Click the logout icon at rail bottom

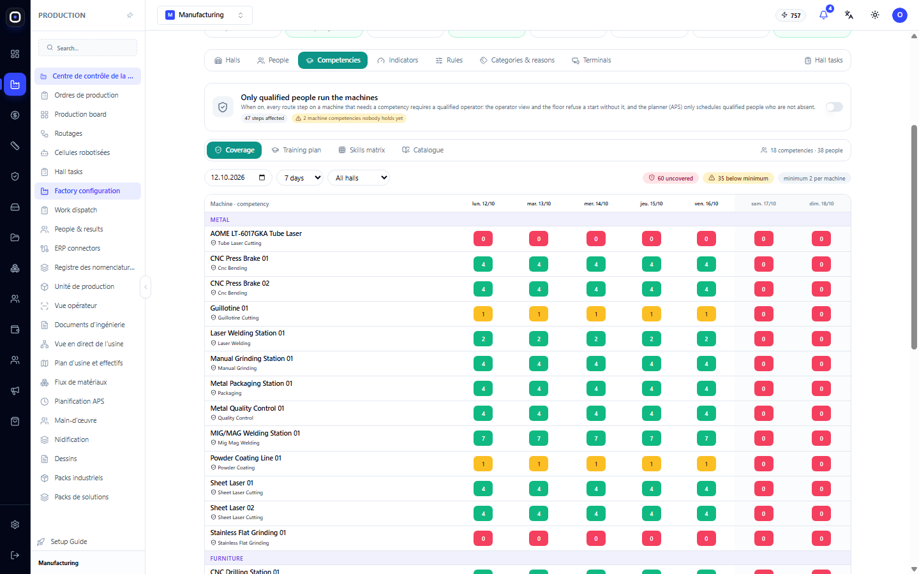point(15,555)
